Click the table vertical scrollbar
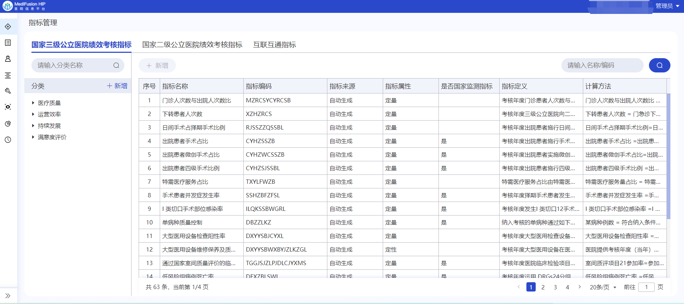 [x=668, y=156]
